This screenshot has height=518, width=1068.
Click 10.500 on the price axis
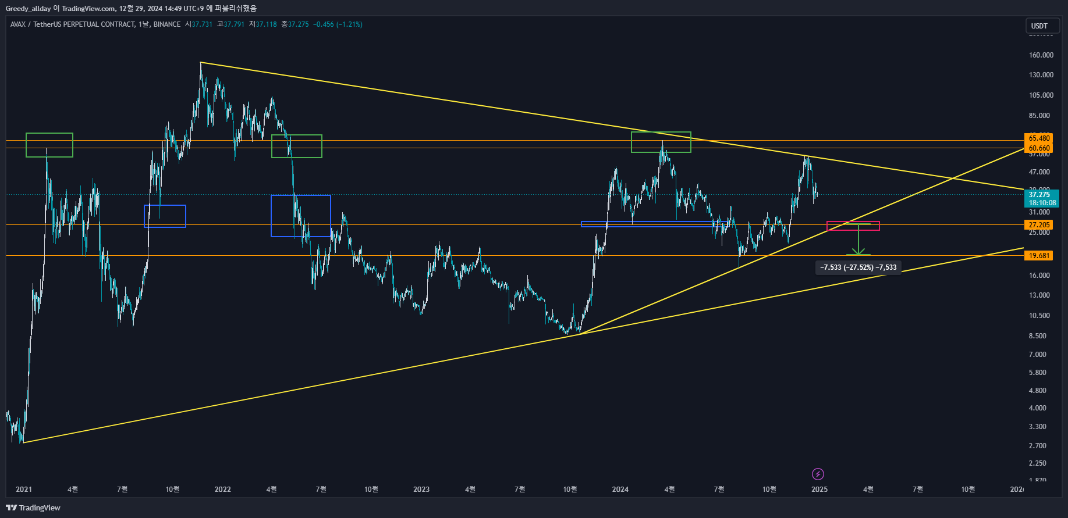point(1039,316)
